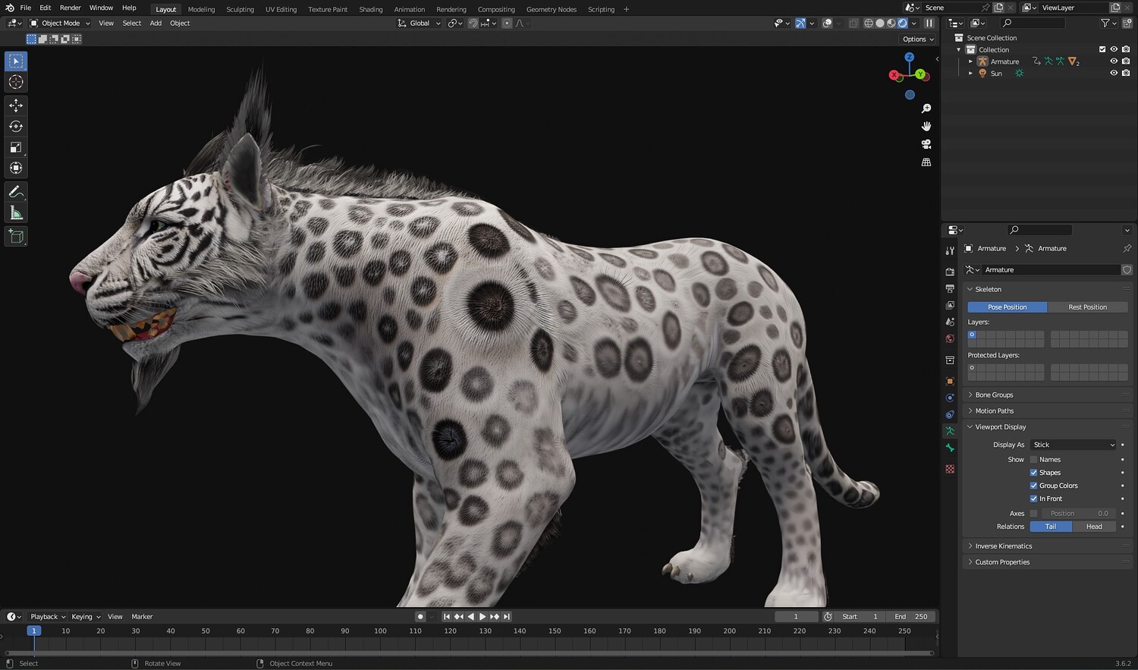Open the Tool properties tab
This screenshot has height=670, width=1138.
point(950,250)
